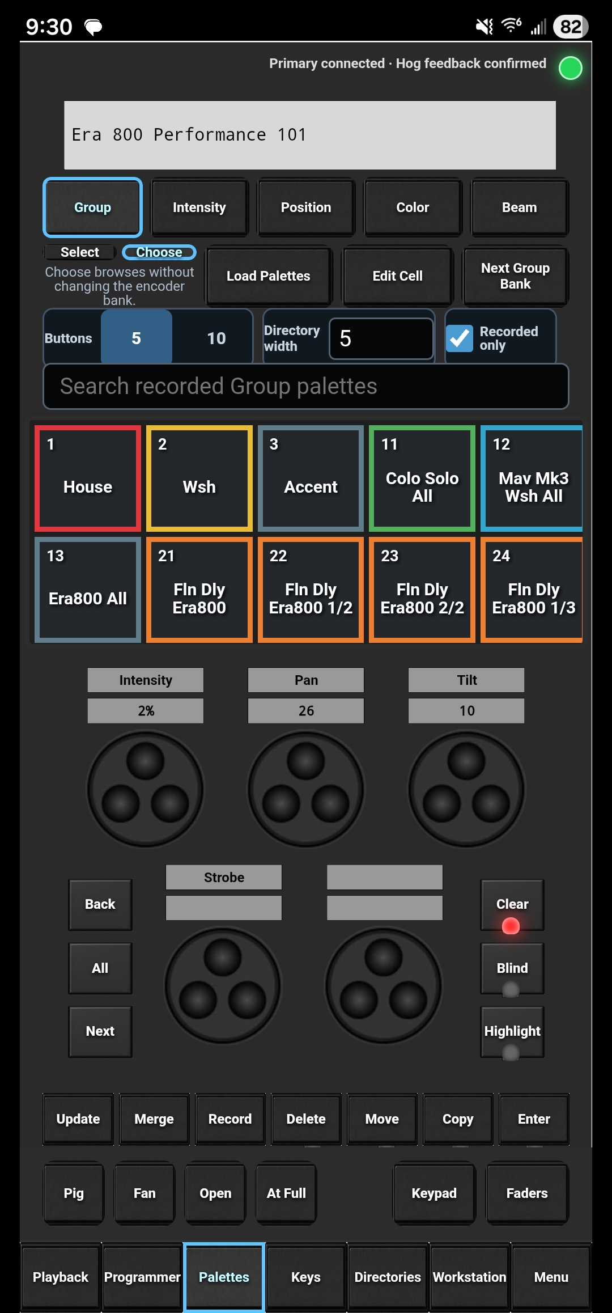Screen dimensions: 612x1313
Task: Toggle Blind mode
Action: pos(512,968)
